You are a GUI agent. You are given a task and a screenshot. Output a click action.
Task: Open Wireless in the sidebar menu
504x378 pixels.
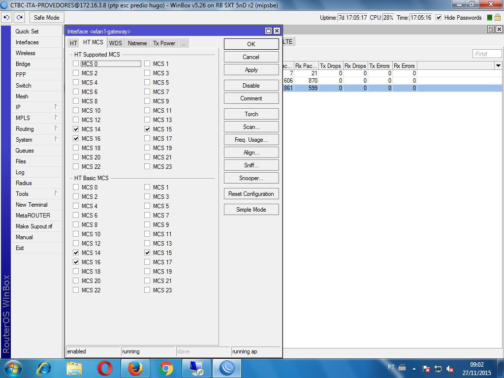[36, 53]
